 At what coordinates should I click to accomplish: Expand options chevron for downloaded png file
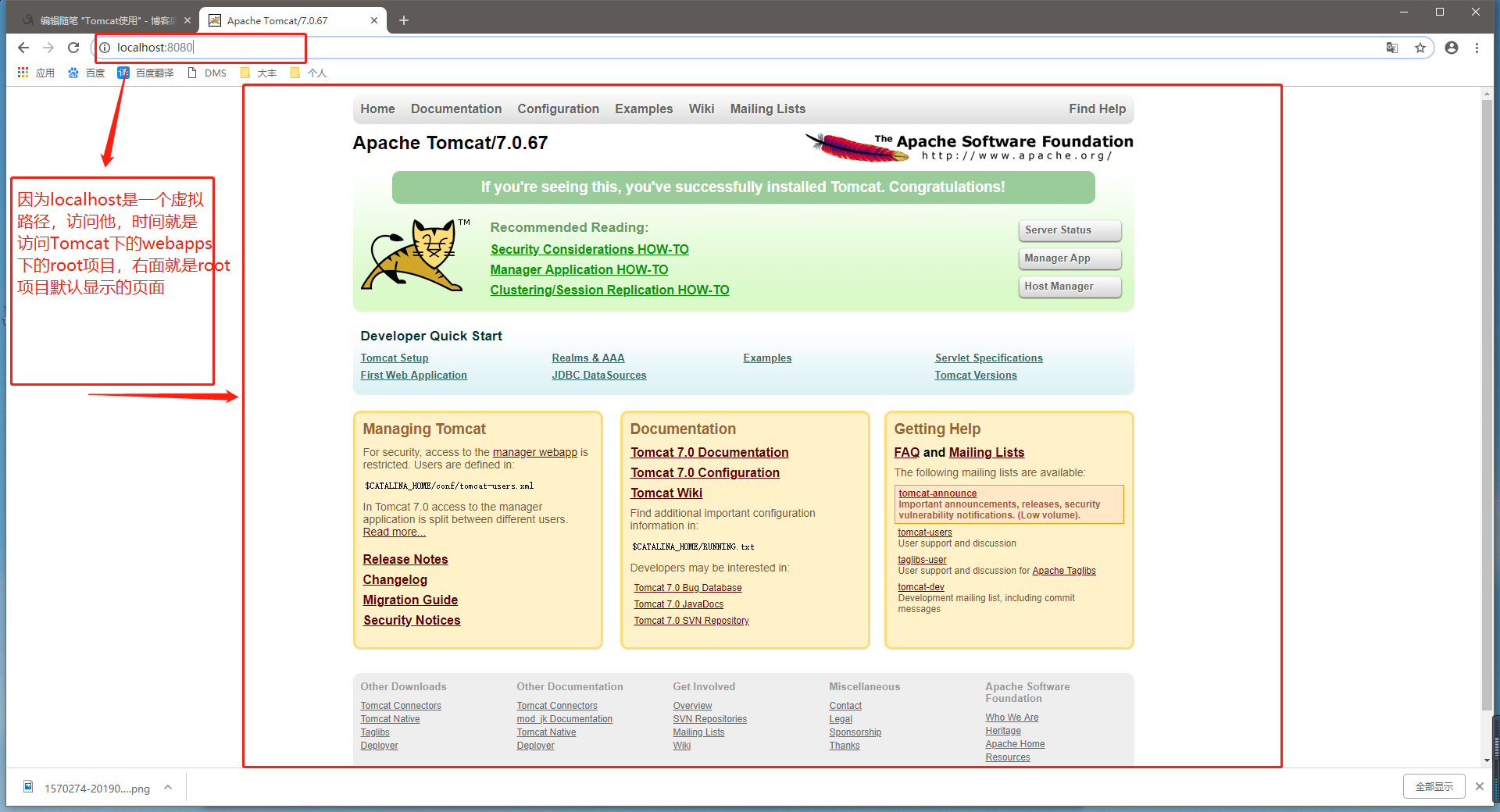tap(168, 787)
